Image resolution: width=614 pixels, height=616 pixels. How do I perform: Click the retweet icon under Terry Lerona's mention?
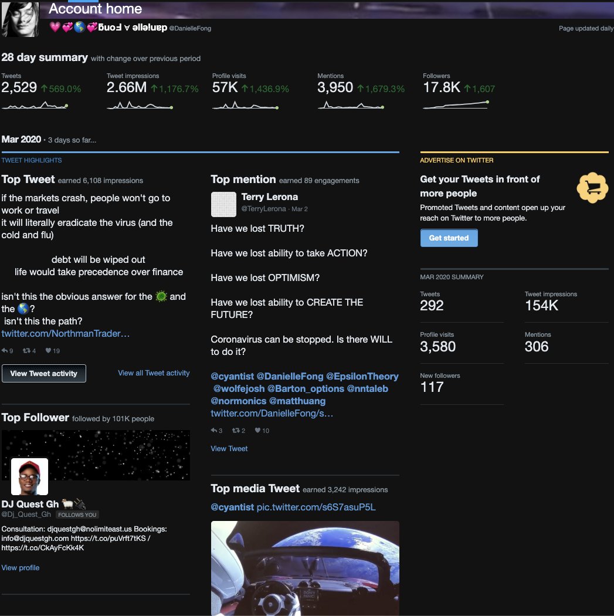[236, 430]
